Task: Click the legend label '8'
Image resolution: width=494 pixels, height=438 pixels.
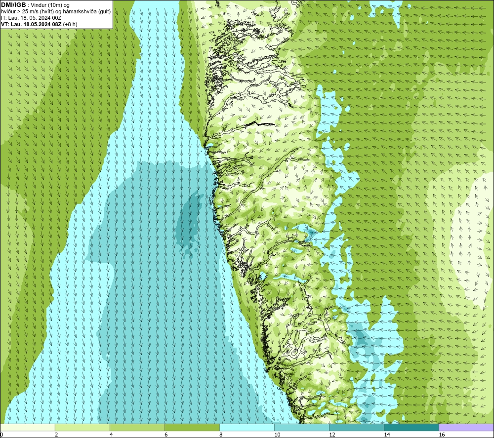Action: [221, 435]
